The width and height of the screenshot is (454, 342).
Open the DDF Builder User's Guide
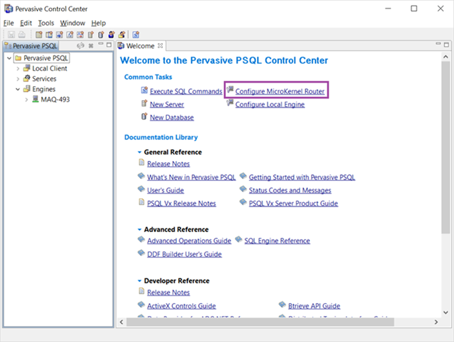coord(184,254)
